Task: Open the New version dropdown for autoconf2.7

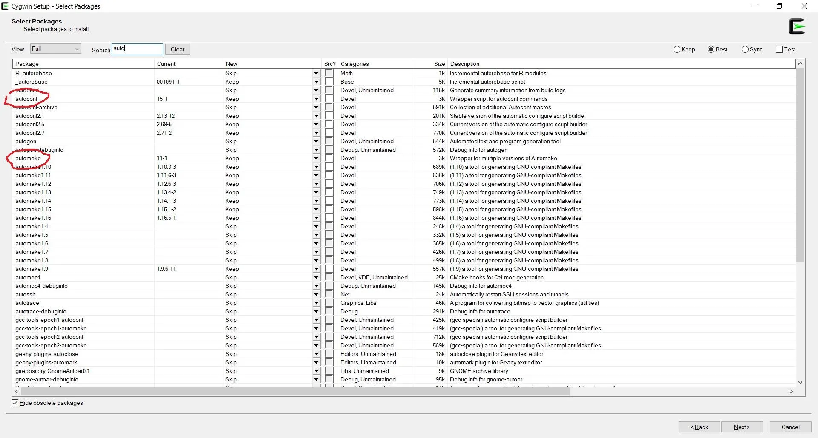Action: (x=316, y=133)
